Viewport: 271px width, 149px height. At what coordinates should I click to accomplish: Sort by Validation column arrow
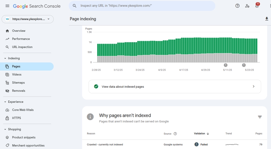click(208, 134)
